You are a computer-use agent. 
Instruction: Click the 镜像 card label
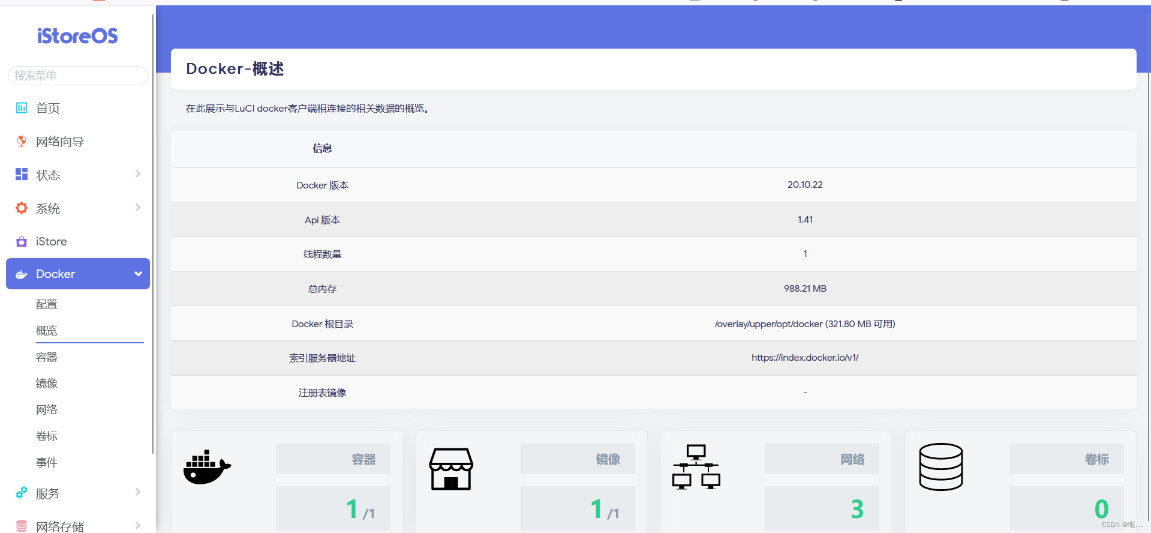(x=608, y=459)
